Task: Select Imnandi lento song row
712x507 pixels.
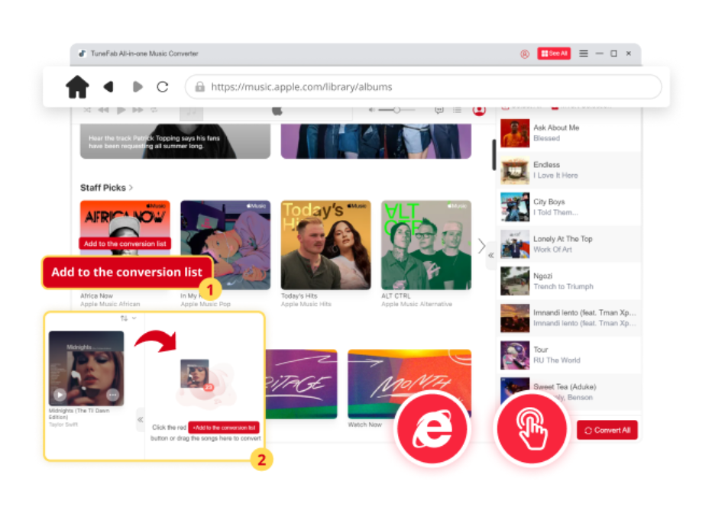Action: (569, 318)
